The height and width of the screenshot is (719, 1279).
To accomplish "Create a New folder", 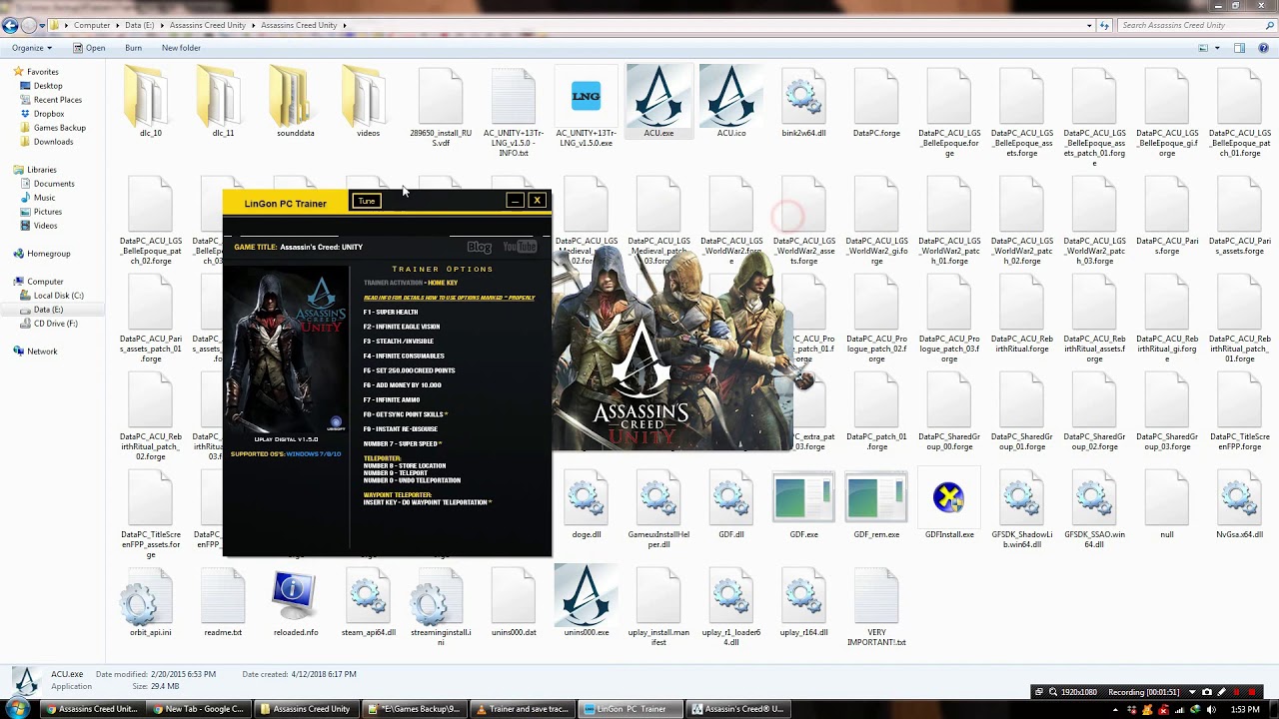I will tap(181, 48).
